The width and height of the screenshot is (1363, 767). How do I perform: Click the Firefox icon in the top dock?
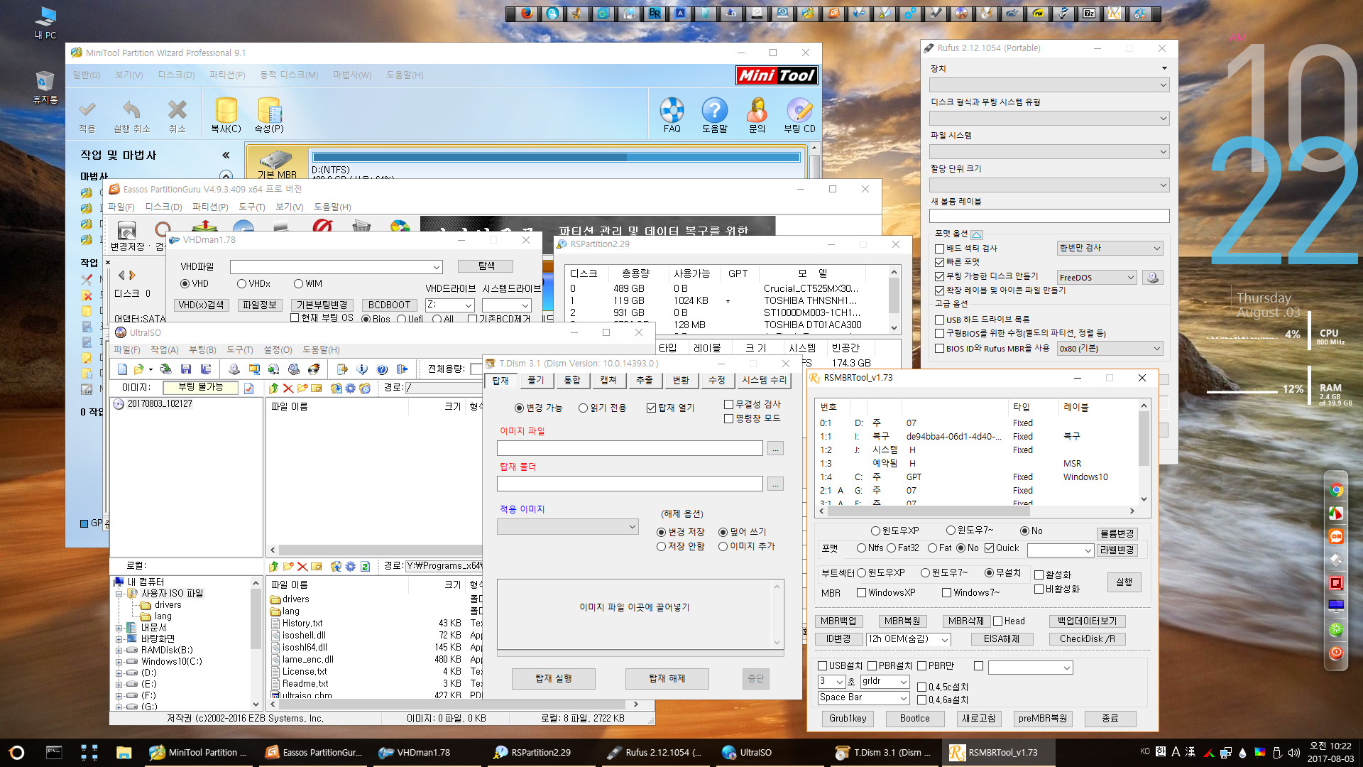pyautogui.click(x=526, y=13)
